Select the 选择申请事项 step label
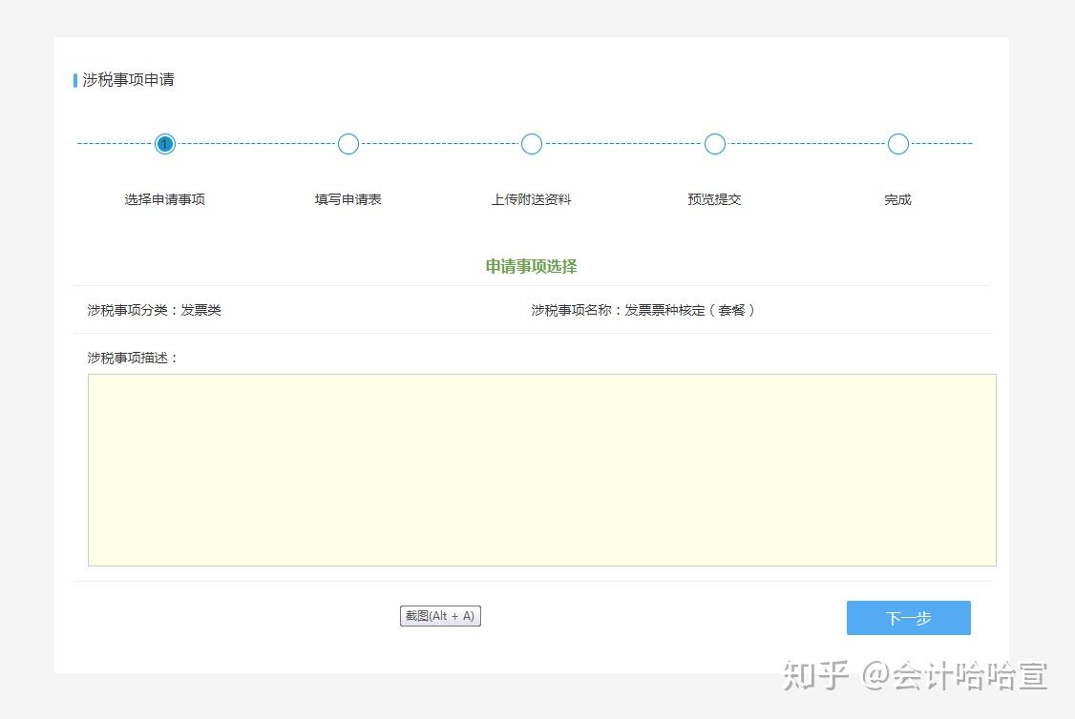This screenshot has width=1075, height=719. click(x=164, y=199)
